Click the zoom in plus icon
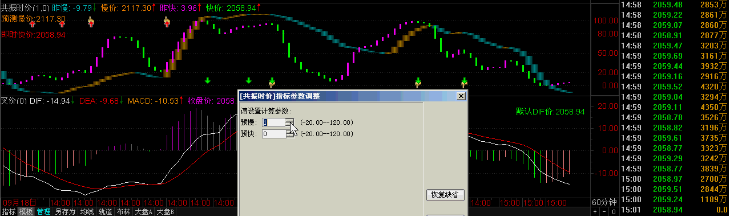The width and height of the screenshot is (730, 217). coord(595,212)
